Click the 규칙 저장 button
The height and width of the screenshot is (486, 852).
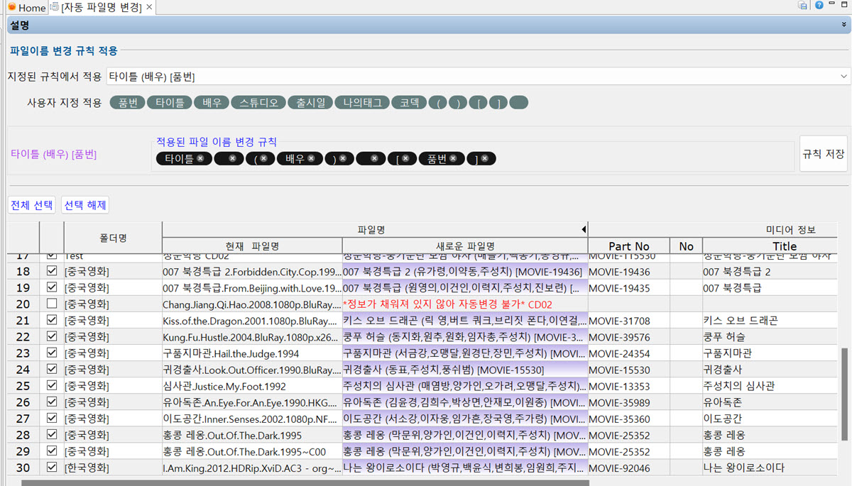coord(823,154)
